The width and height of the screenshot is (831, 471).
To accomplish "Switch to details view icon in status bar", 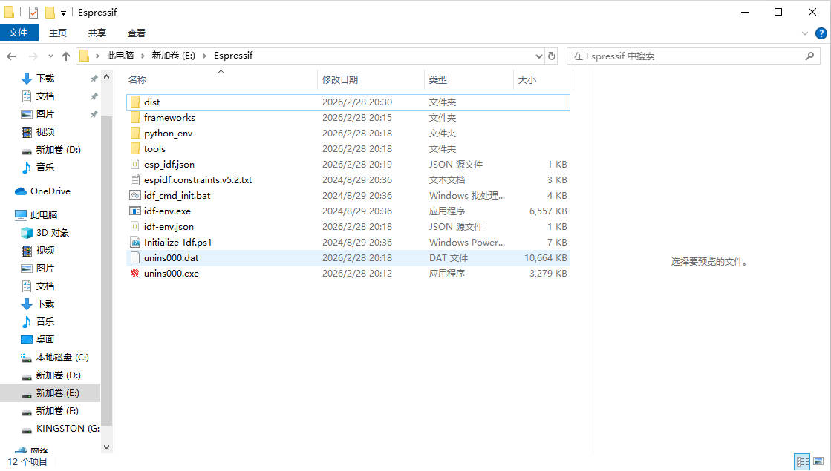I will click(x=802, y=461).
